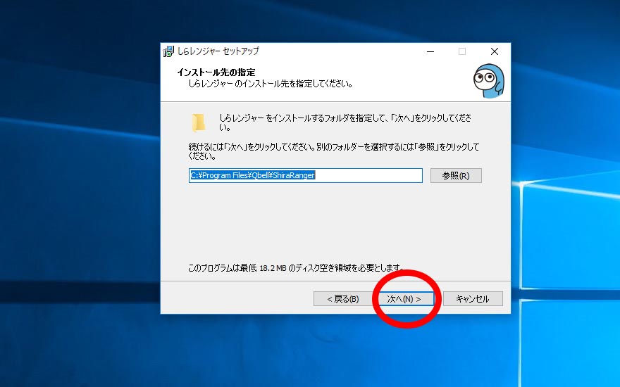Go back with the < 戻る(B) button
This screenshot has height=387, width=620.
343,299
